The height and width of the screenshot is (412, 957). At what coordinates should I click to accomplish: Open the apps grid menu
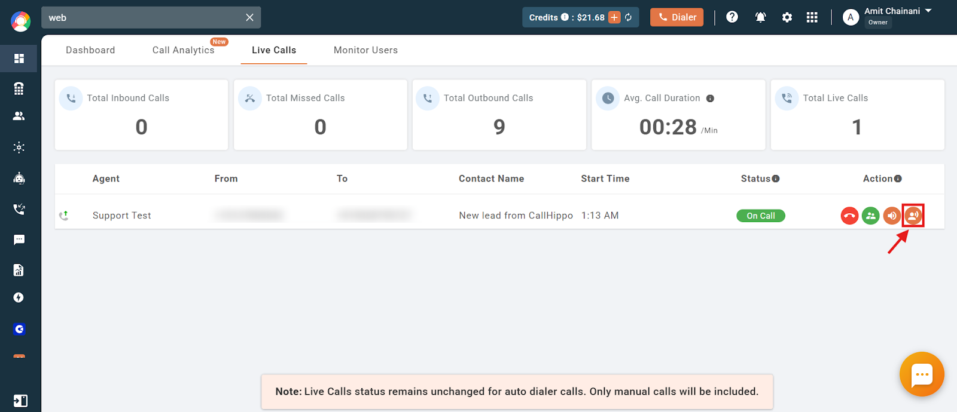(x=812, y=17)
